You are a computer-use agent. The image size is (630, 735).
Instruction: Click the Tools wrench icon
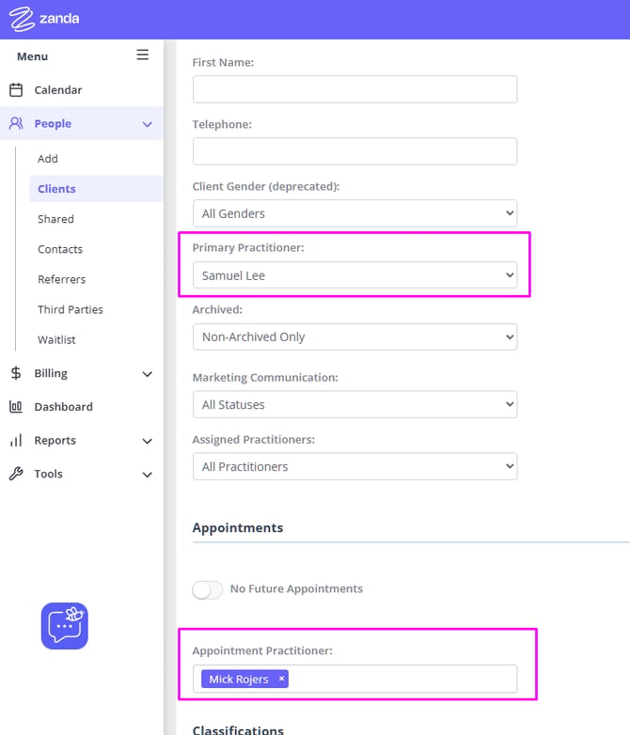click(x=16, y=474)
